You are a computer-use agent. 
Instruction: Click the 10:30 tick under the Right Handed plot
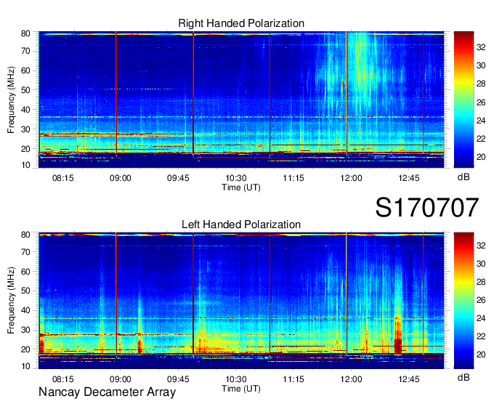point(235,178)
